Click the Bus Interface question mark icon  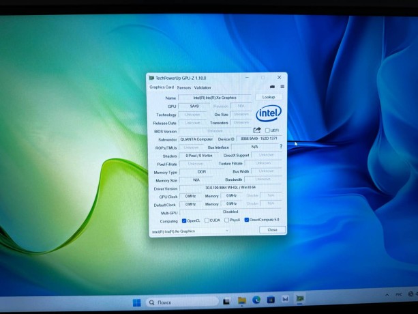click(x=280, y=146)
